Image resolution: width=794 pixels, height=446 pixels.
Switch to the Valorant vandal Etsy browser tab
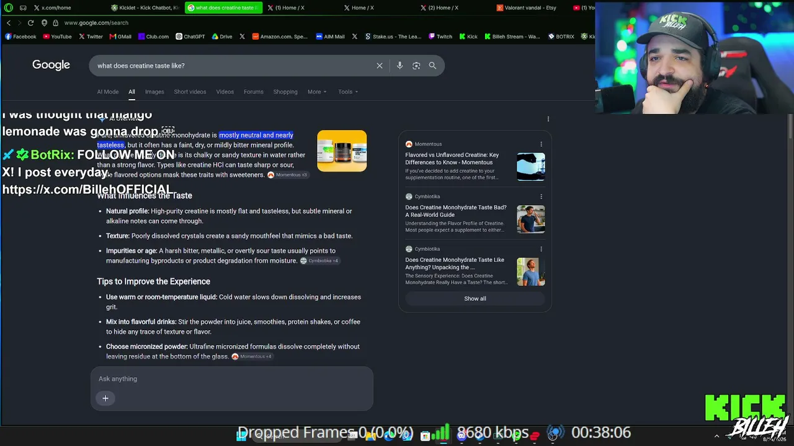pos(531,7)
